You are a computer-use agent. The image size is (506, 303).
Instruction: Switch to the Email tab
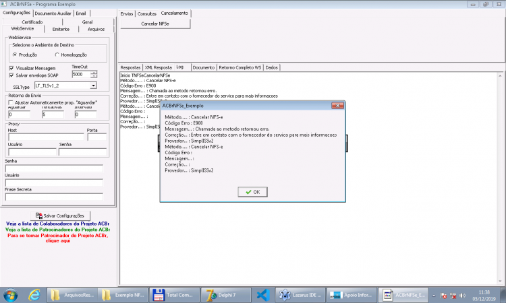[x=81, y=13]
